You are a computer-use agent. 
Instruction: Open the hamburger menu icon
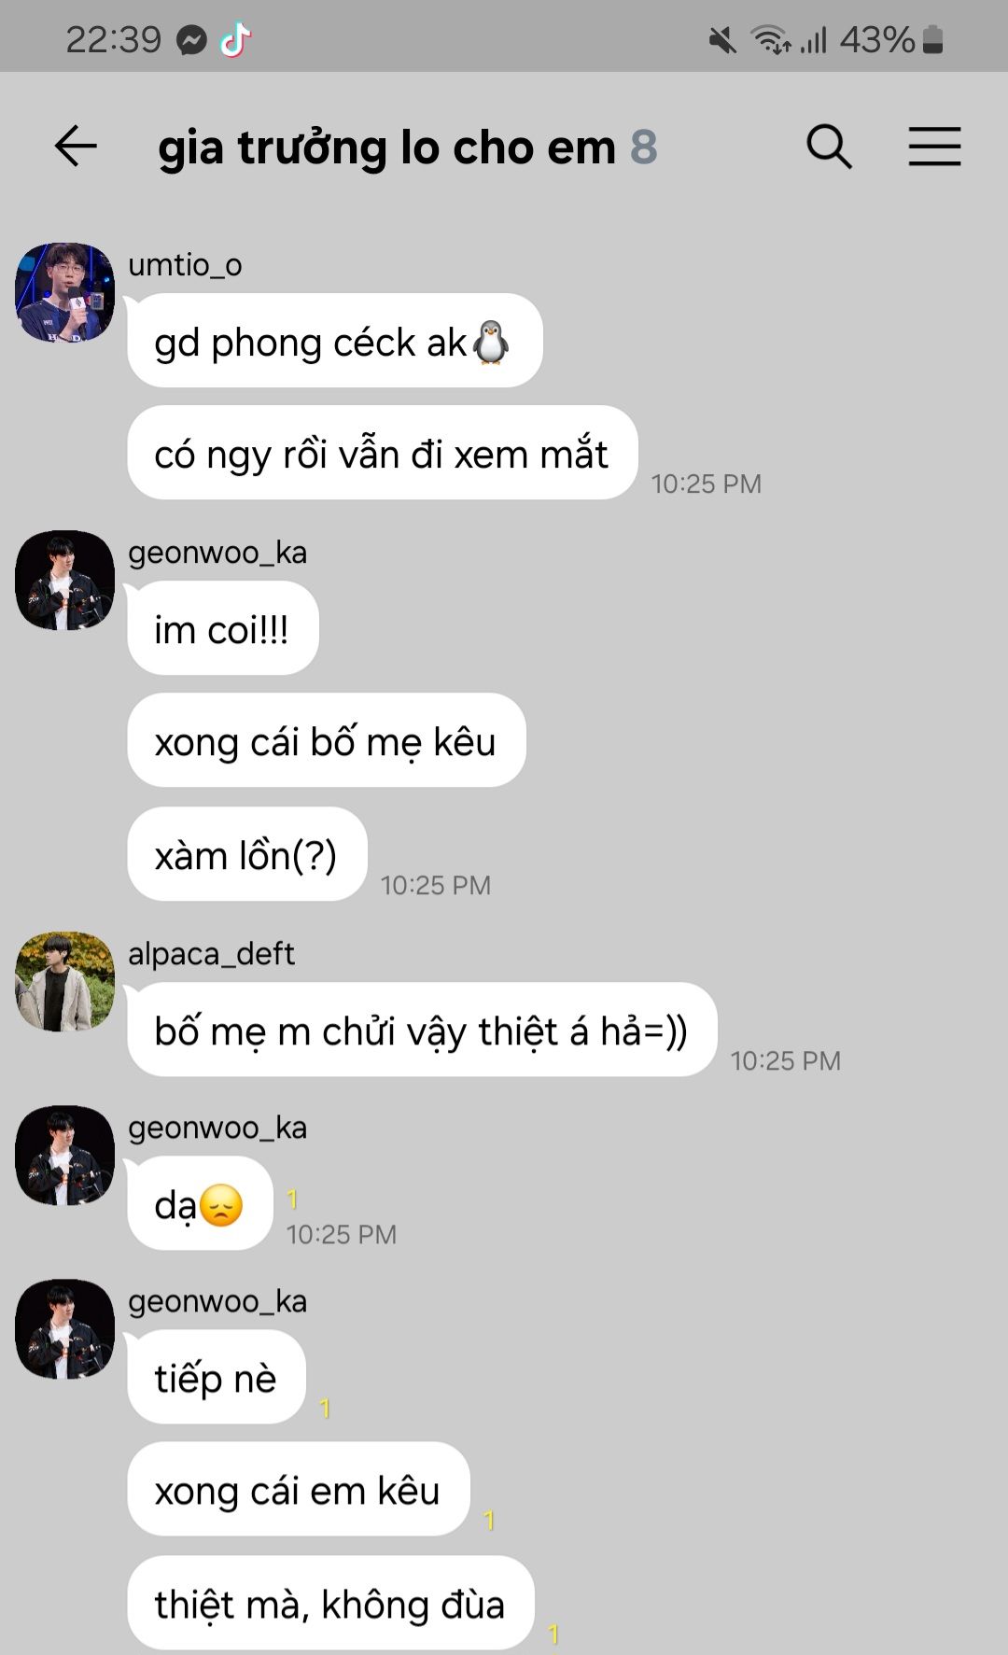click(934, 147)
